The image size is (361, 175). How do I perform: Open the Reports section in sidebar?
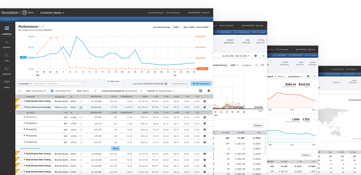coord(7,44)
